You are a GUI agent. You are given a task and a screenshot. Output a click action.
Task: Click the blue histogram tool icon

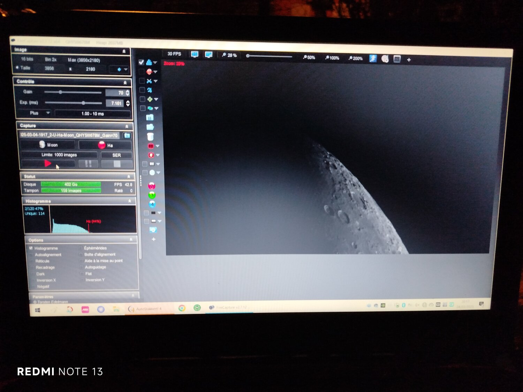149,62
